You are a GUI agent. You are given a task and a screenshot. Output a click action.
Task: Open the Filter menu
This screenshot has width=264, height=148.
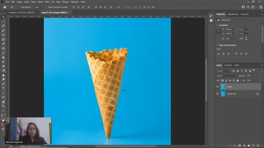click(x=47, y=2)
